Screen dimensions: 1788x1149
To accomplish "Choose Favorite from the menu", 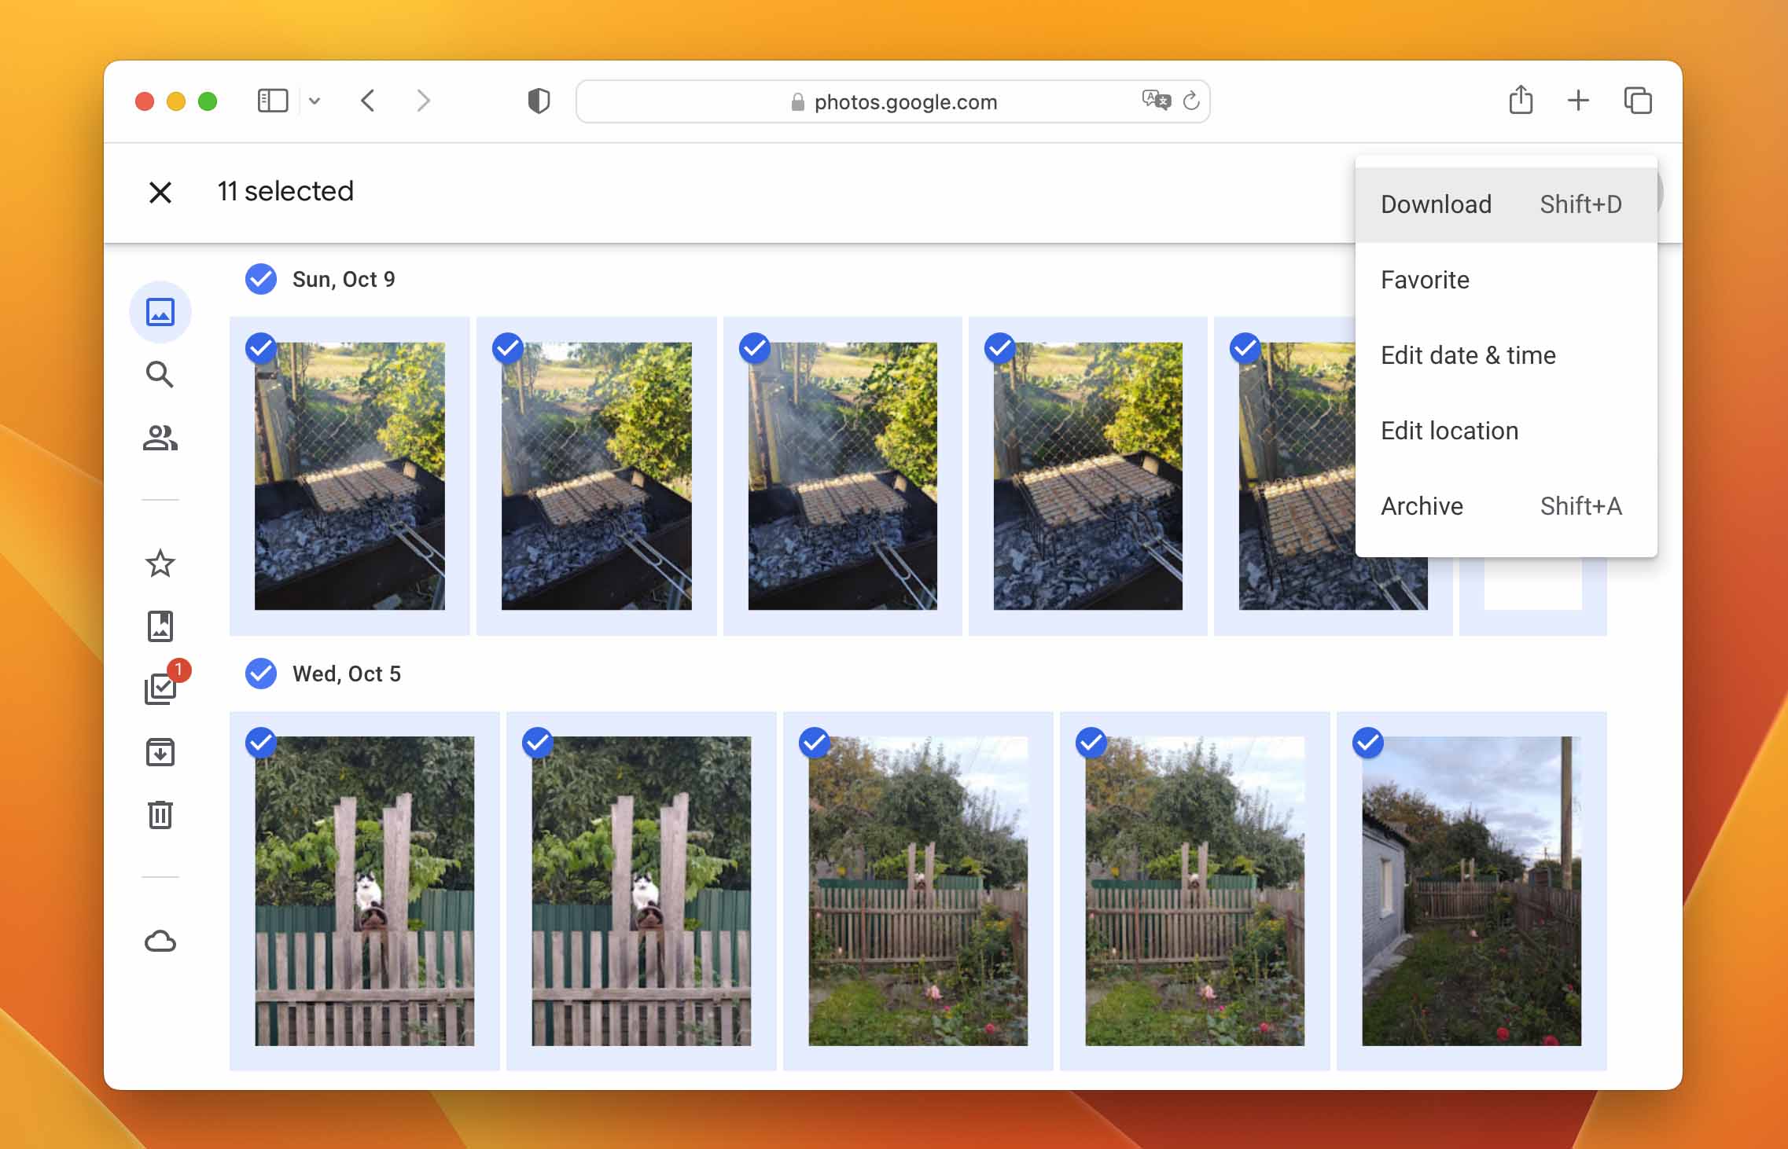I will pos(1506,280).
